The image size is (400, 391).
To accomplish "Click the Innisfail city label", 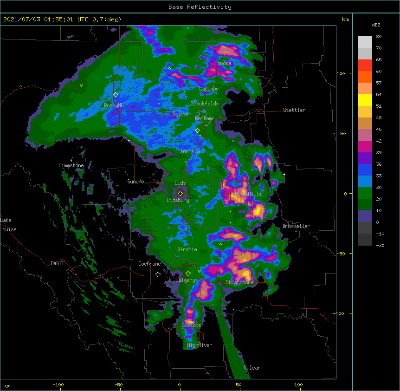I will [x=193, y=151].
